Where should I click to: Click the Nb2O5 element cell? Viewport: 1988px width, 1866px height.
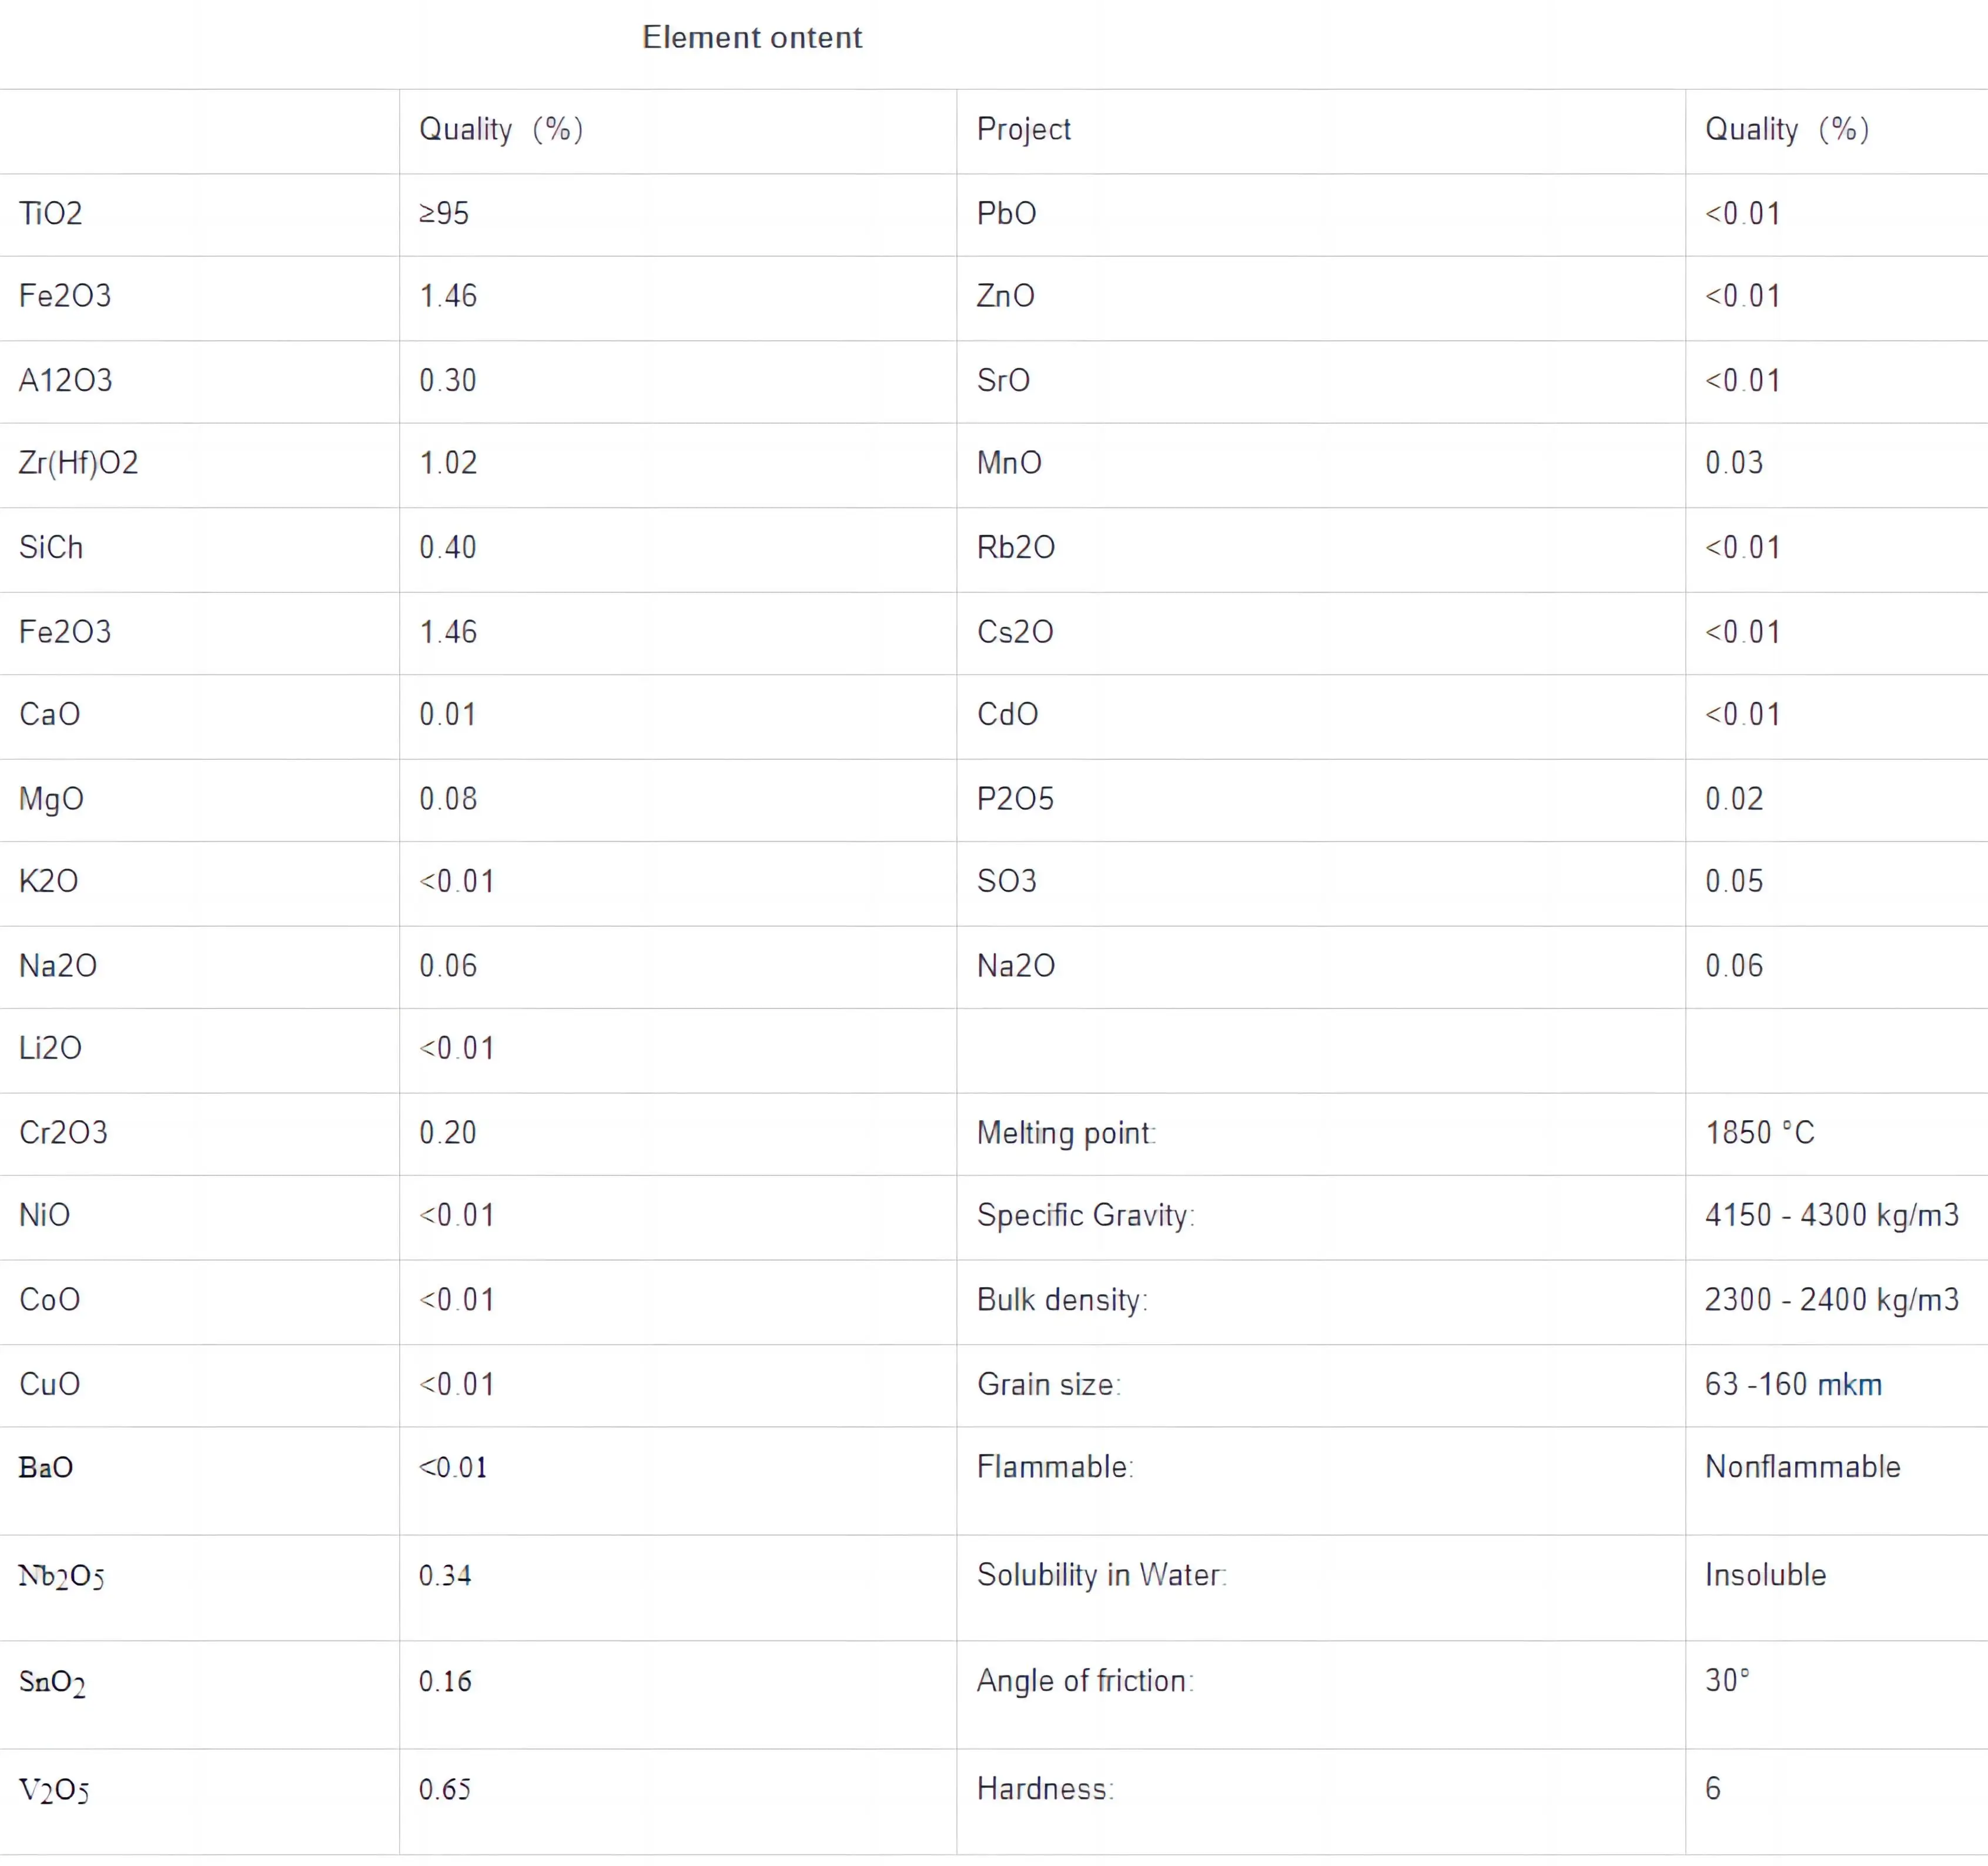click(x=61, y=1576)
